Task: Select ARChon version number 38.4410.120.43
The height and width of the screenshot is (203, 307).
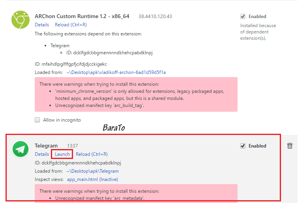Action: (155, 17)
